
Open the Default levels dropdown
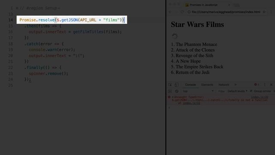coord(237,91)
